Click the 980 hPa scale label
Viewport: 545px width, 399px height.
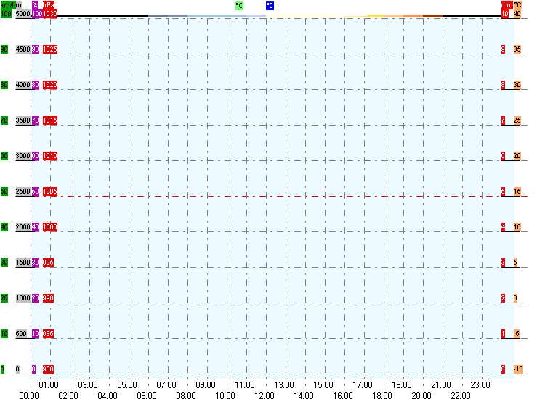[48, 369]
